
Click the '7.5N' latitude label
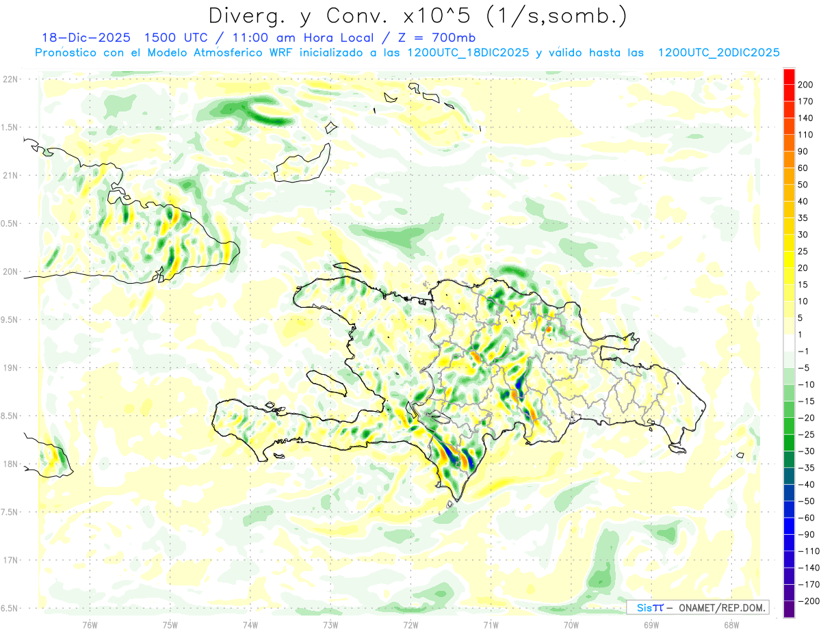[10, 512]
